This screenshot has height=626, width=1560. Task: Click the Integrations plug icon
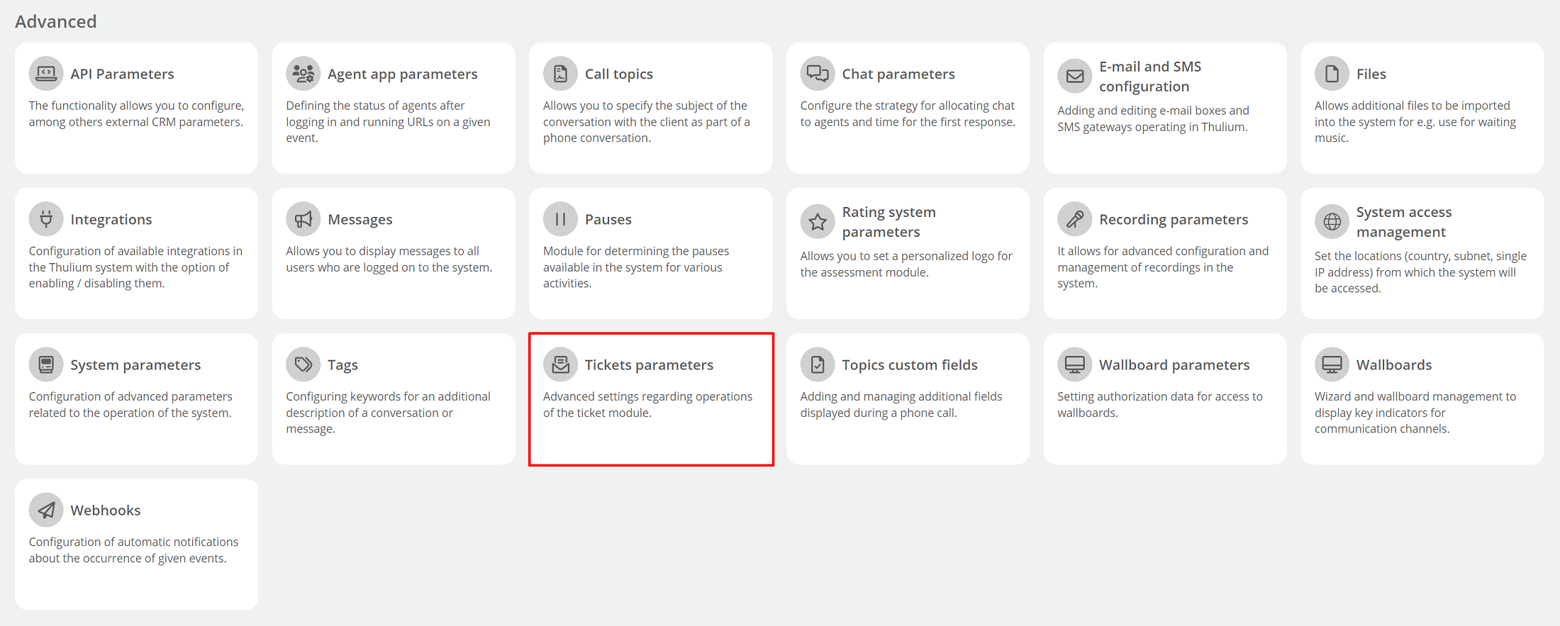[46, 219]
